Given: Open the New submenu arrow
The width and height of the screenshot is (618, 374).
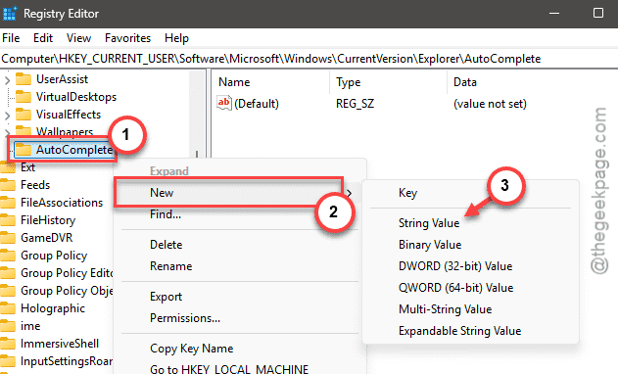Looking at the screenshot, I should pyautogui.click(x=350, y=193).
